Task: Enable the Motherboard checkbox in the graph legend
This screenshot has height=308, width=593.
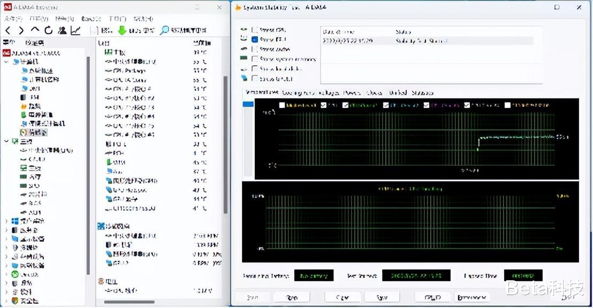Action: pyautogui.click(x=283, y=105)
